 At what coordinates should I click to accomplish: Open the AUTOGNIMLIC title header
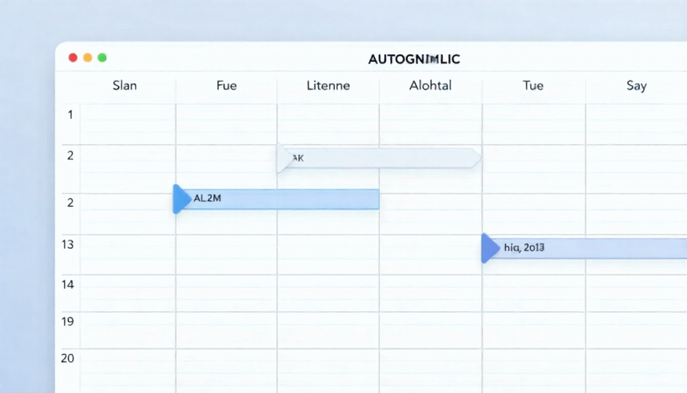point(413,59)
